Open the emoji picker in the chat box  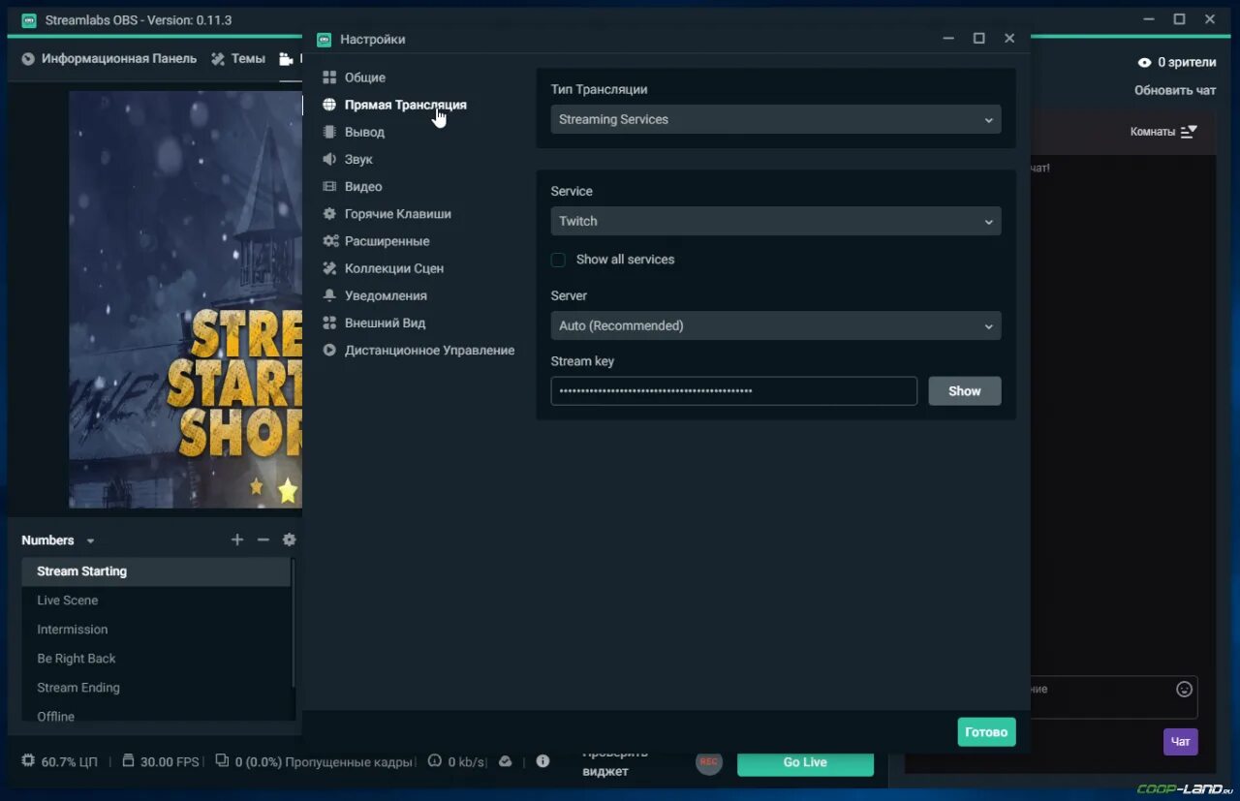[1184, 690]
